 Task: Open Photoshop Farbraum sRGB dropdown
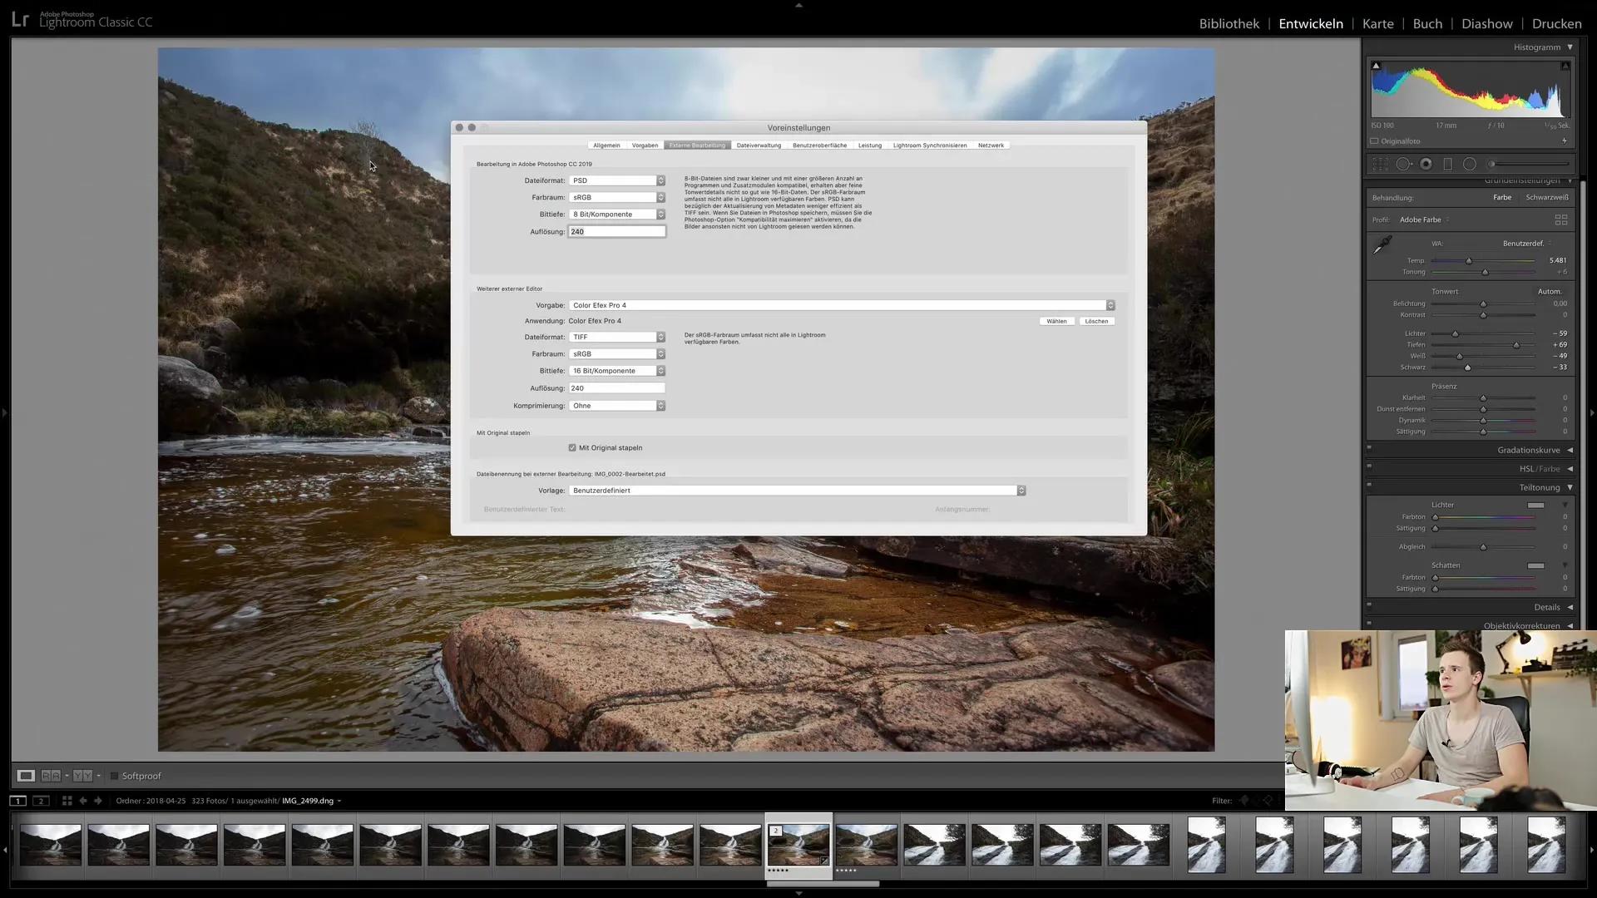pos(617,197)
